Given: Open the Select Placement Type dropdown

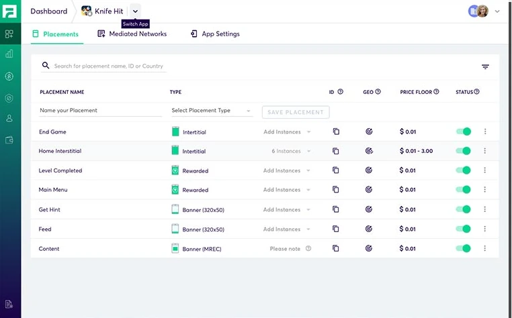Looking at the screenshot, I should (x=211, y=111).
